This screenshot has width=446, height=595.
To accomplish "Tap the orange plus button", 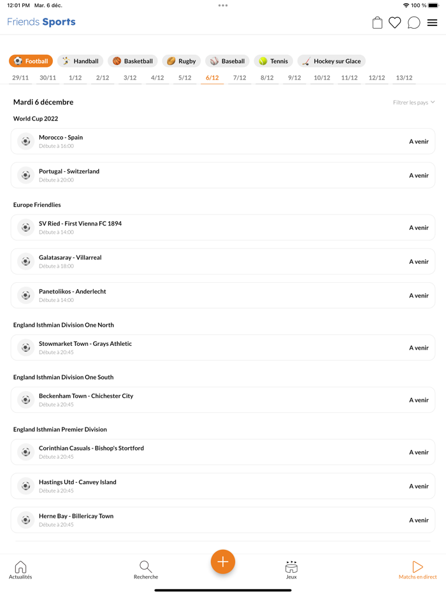I will click(x=223, y=562).
